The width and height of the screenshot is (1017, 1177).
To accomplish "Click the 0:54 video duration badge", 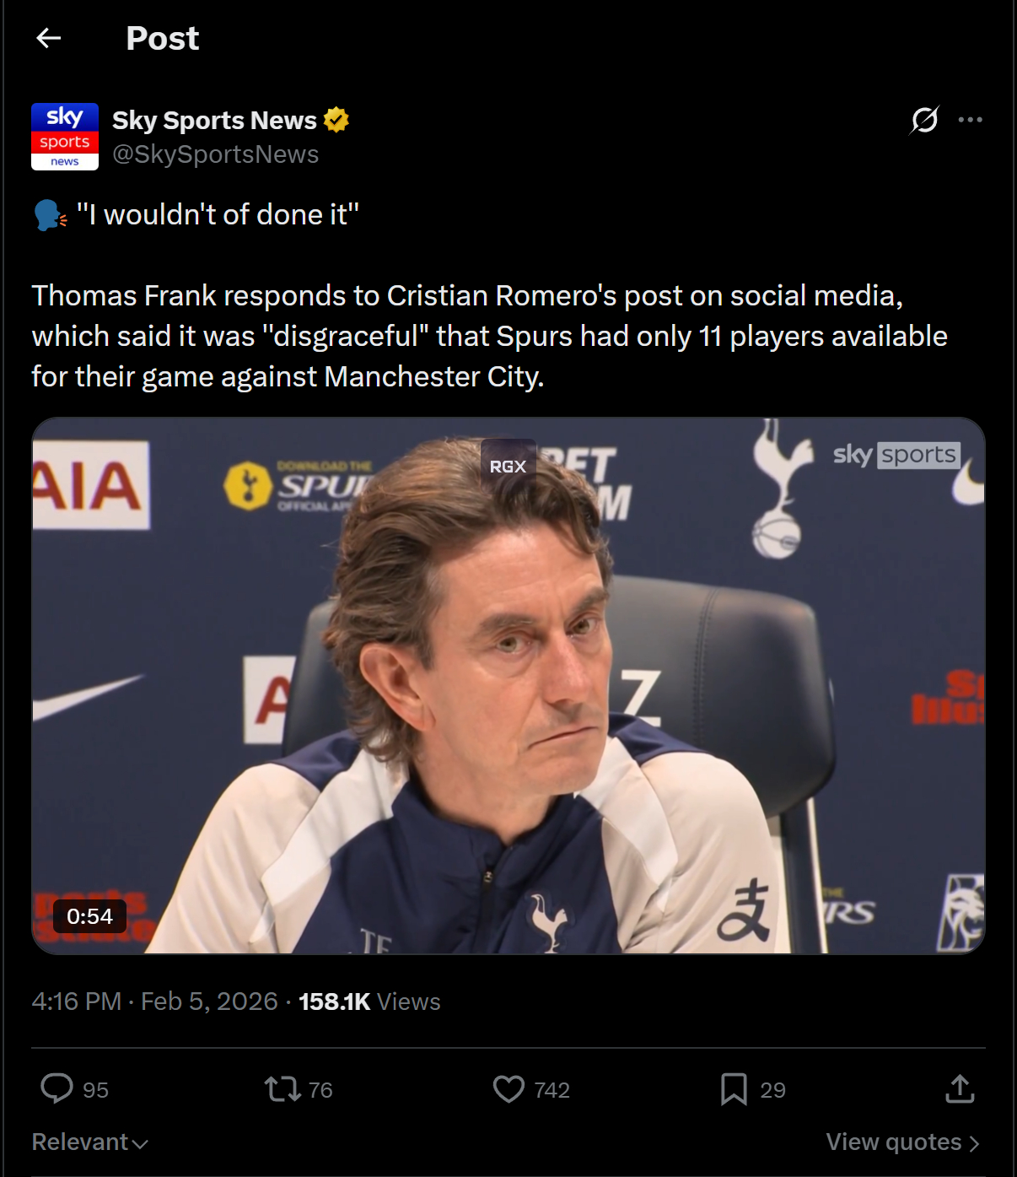I will click(x=89, y=916).
